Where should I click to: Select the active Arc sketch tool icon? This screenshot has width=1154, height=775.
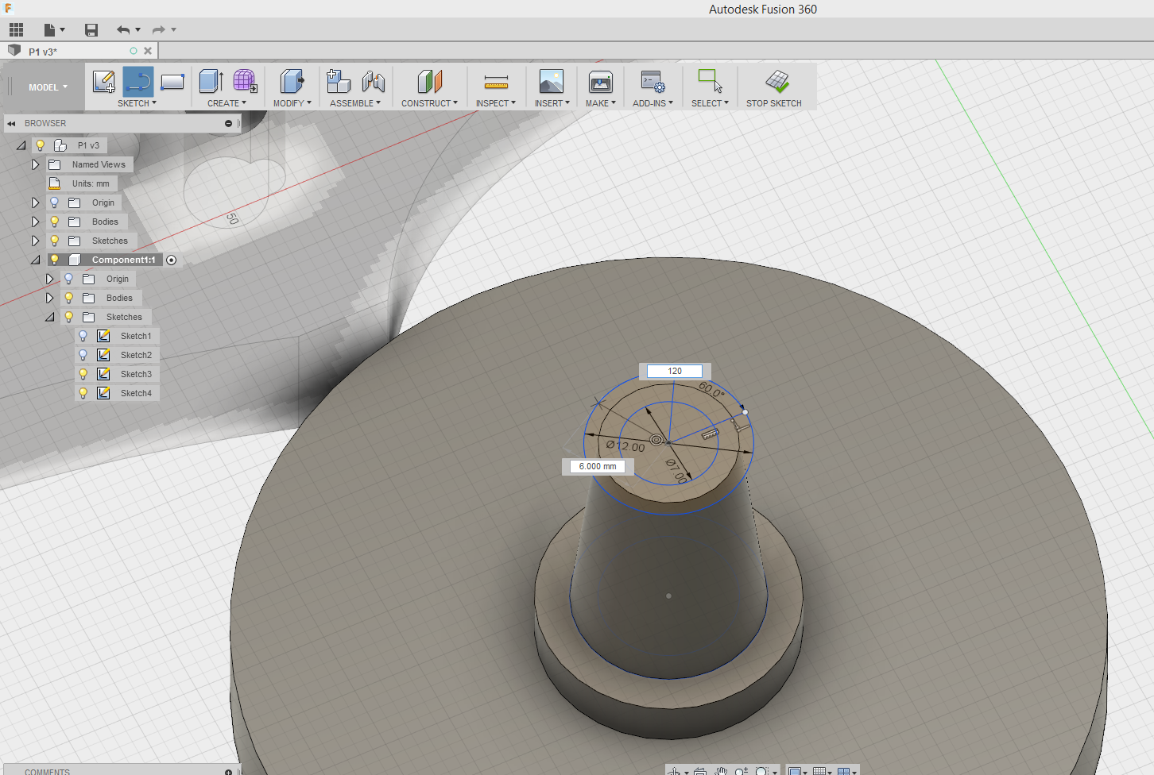138,81
